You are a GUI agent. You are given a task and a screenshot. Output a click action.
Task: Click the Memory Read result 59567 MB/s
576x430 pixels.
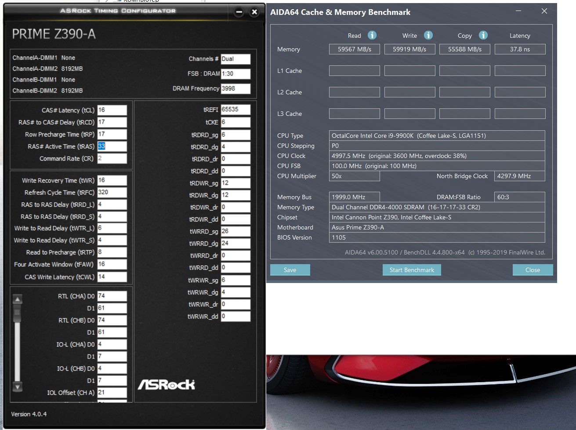click(x=355, y=49)
